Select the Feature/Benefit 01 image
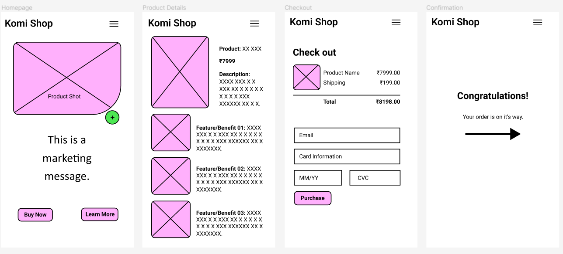Screen dimensions: 563x254 pos(171,132)
